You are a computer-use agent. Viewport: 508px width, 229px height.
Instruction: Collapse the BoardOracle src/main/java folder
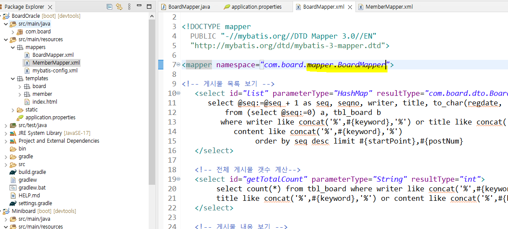[x=6, y=24]
